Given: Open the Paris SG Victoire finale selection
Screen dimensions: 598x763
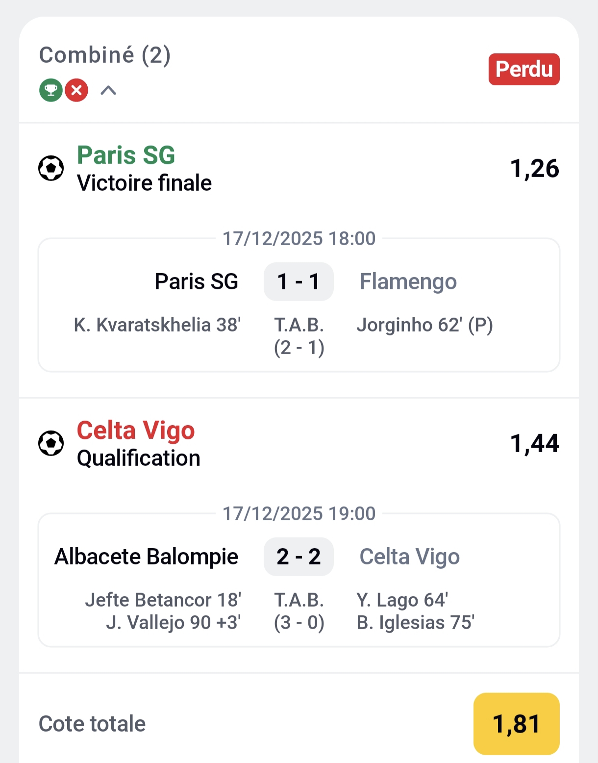Looking at the screenshot, I should click(x=144, y=169).
